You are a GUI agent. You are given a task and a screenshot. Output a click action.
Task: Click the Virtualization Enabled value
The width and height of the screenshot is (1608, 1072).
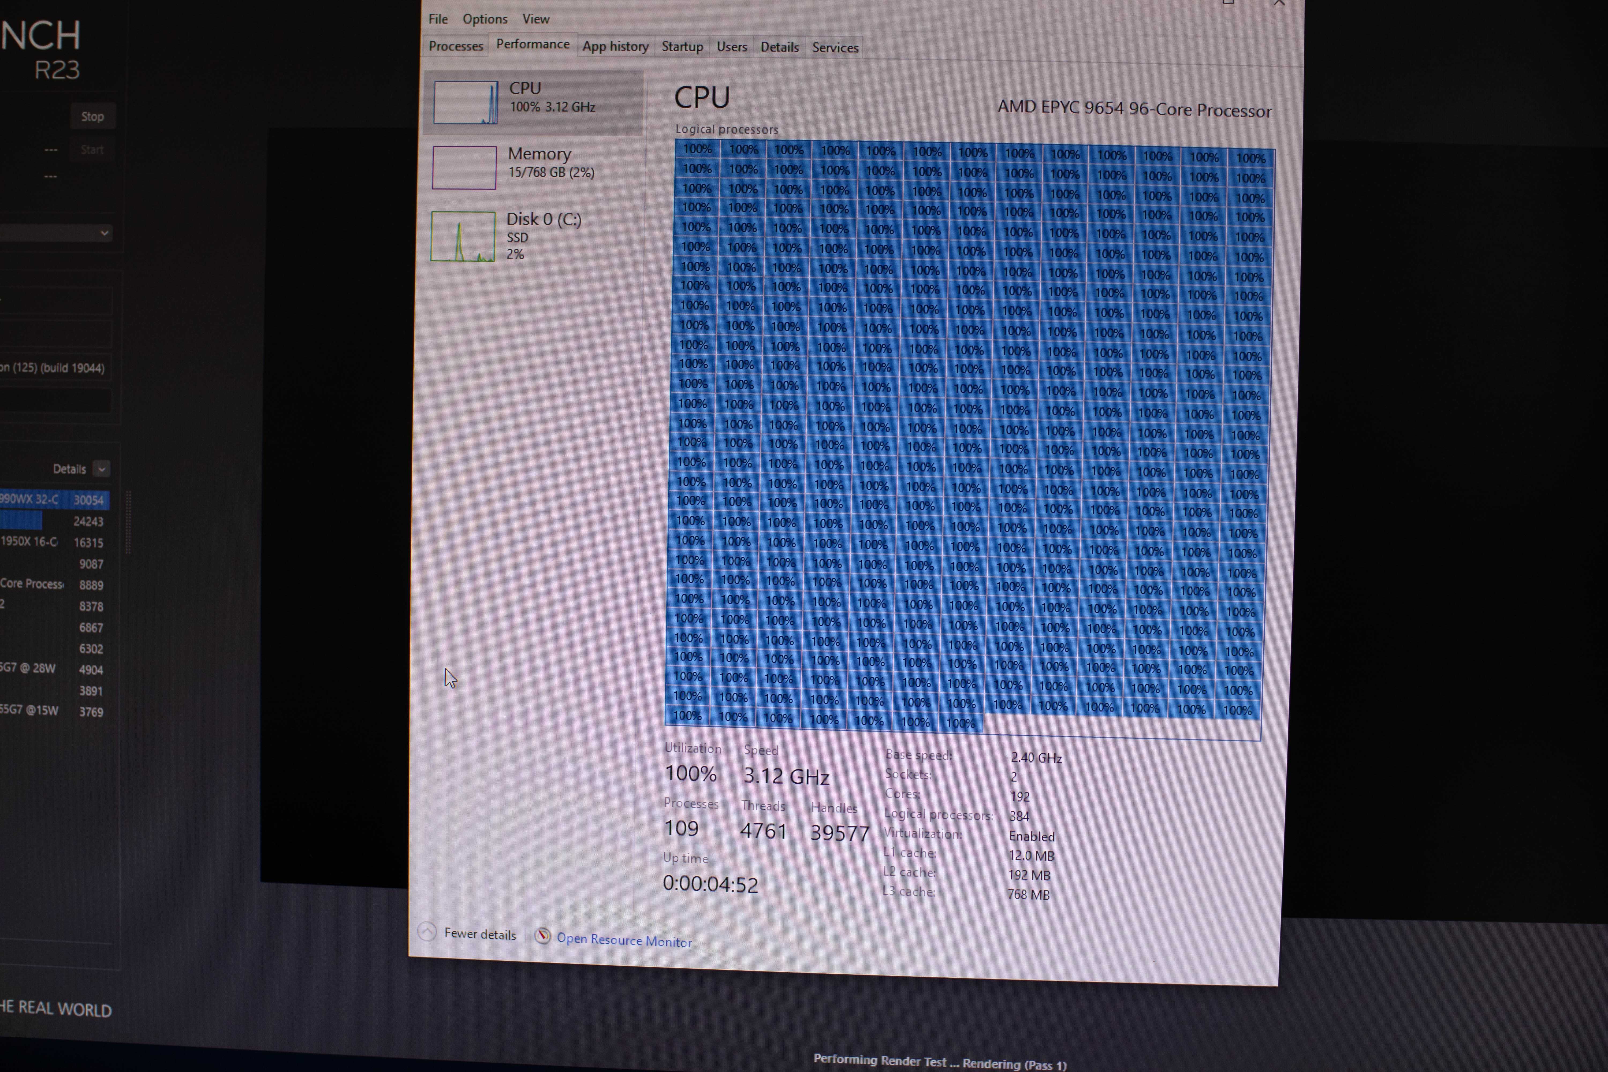[x=1032, y=836]
